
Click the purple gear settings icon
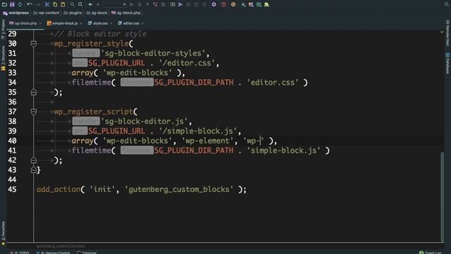tap(214, 4)
